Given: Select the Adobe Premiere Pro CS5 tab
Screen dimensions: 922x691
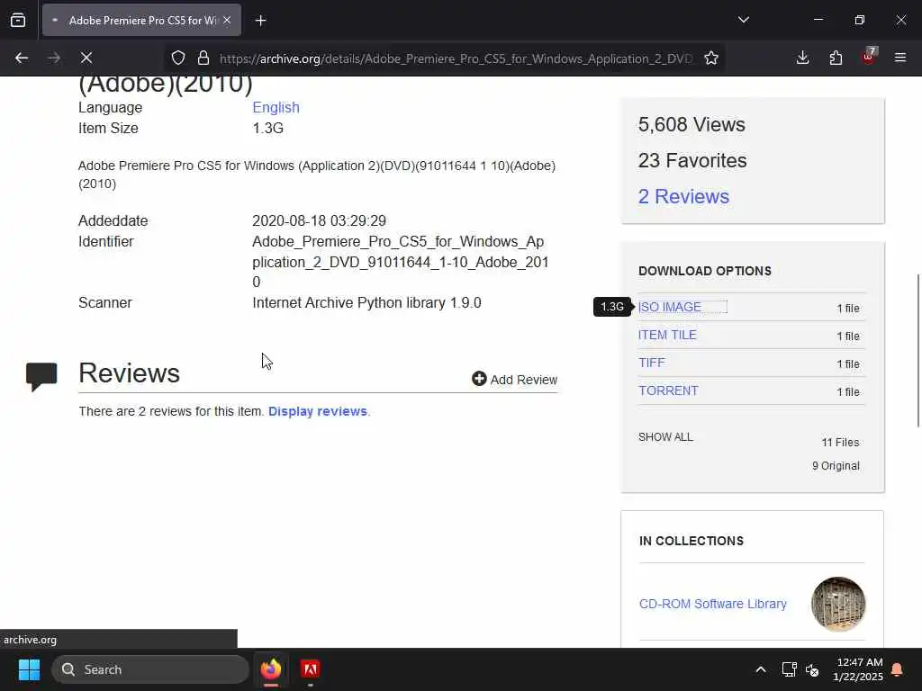Looking at the screenshot, I should click(141, 21).
